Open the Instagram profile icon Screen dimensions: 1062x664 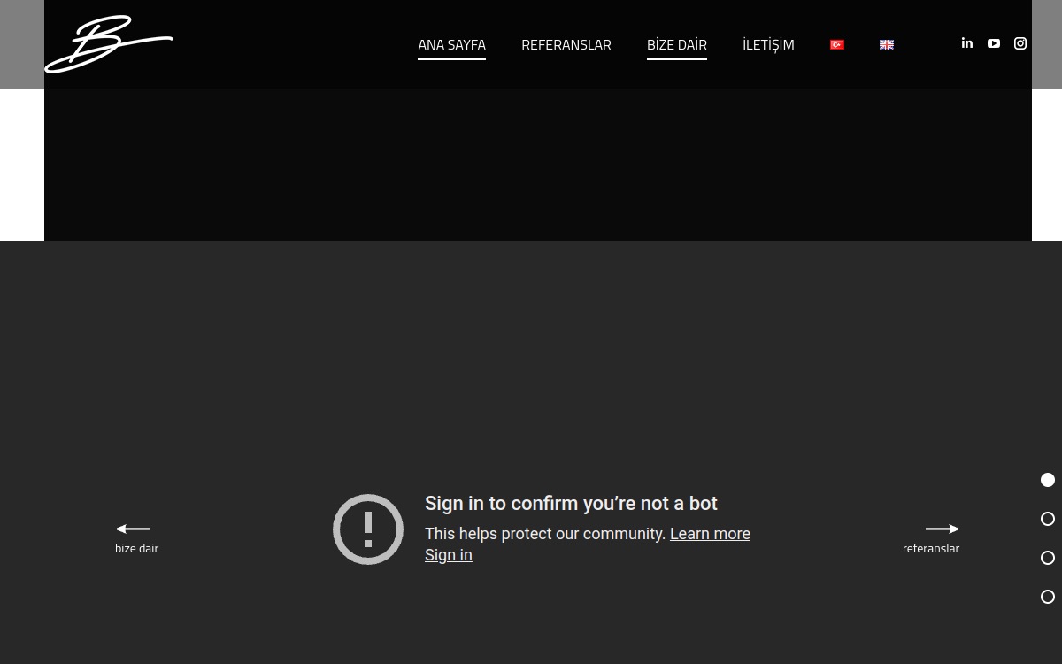1020,43
